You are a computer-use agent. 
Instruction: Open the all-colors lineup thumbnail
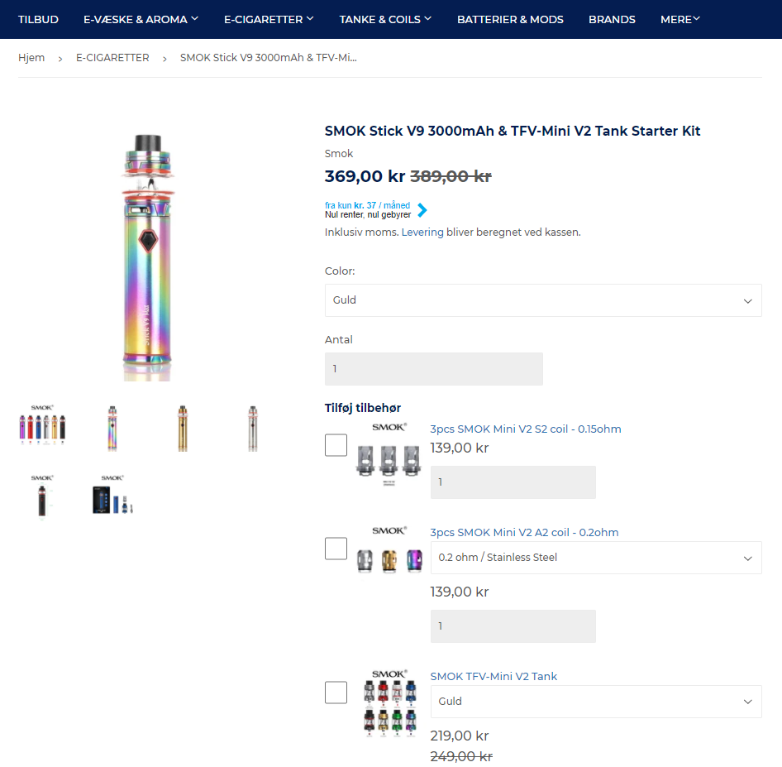[x=42, y=428]
